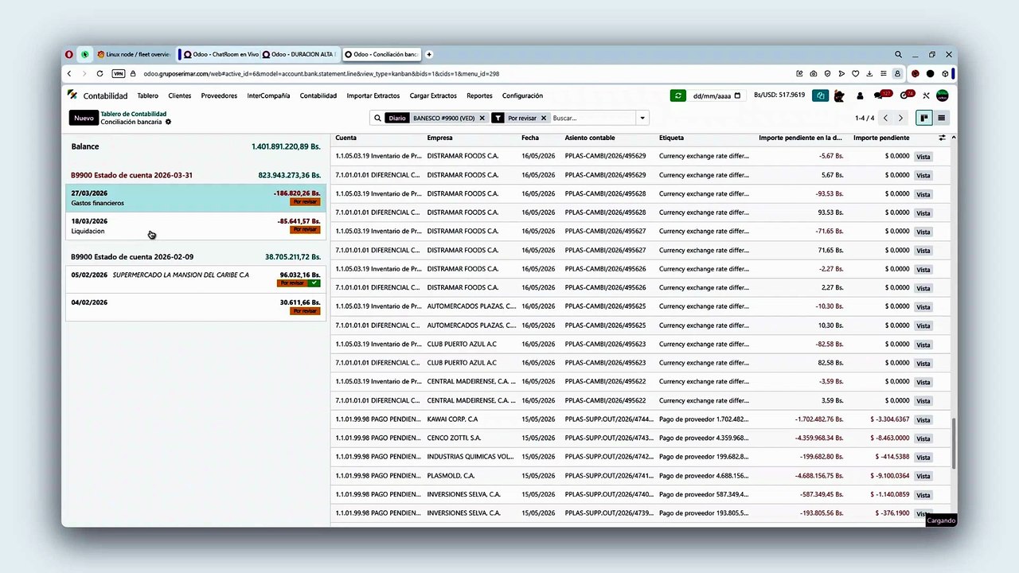Image resolution: width=1019 pixels, height=573 pixels.
Task: Open the search options dropdown arrow
Action: tap(642, 118)
